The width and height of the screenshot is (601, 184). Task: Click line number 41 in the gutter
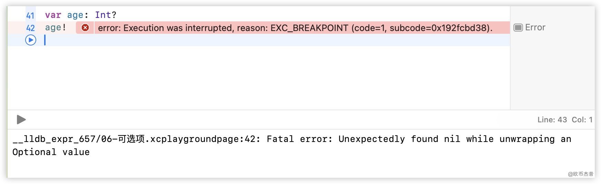coord(30,15)
